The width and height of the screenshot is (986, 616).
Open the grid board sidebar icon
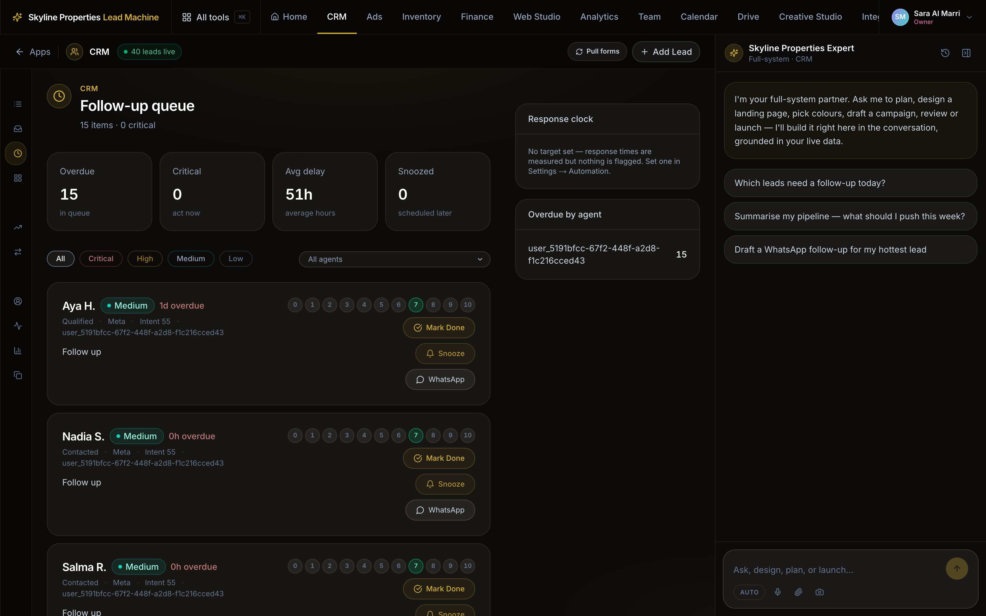18,178
